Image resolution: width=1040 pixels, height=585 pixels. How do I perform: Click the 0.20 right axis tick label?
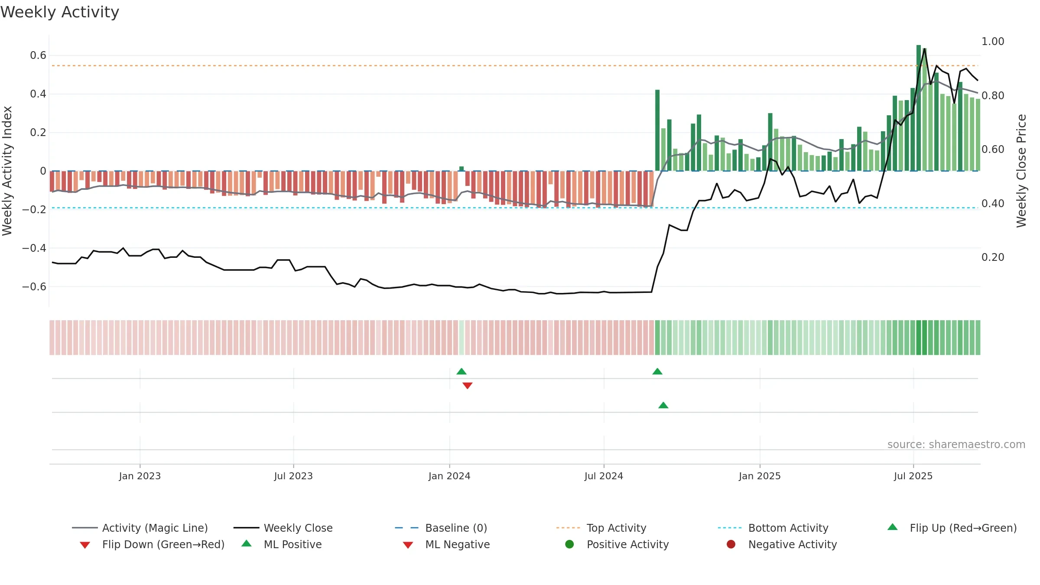click(993, 257)
